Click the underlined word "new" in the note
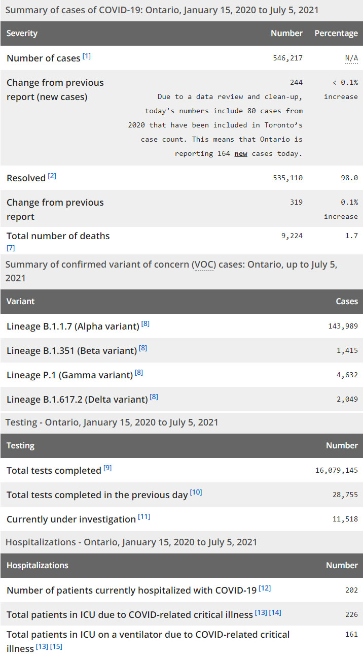Image resolution: width=363 pixels, height=655 pixels. 241,153
